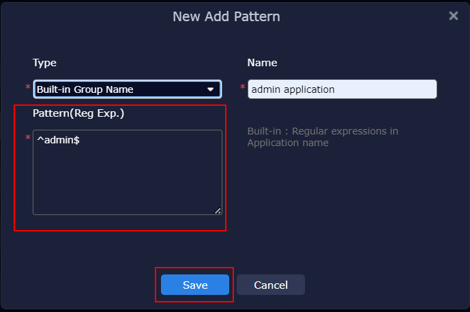Click the Name field containing admin application

341,89
